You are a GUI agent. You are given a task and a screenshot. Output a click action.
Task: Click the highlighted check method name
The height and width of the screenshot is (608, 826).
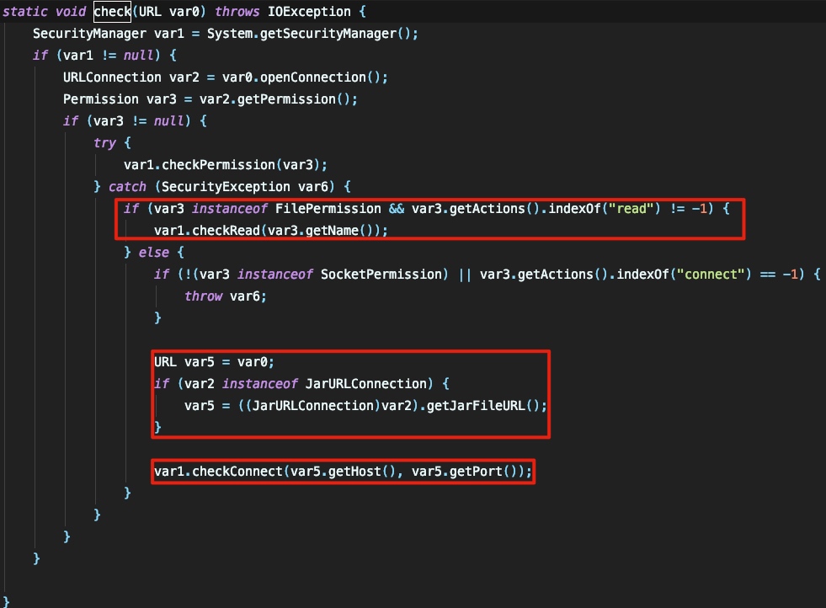(111, 11)
